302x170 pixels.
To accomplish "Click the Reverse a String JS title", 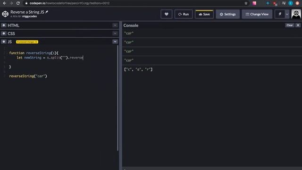I will [x=27, y=12].
